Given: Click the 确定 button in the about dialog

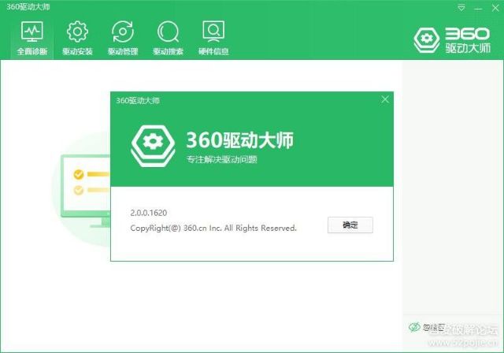Looking at the screenshot, I should click(350, 225).
